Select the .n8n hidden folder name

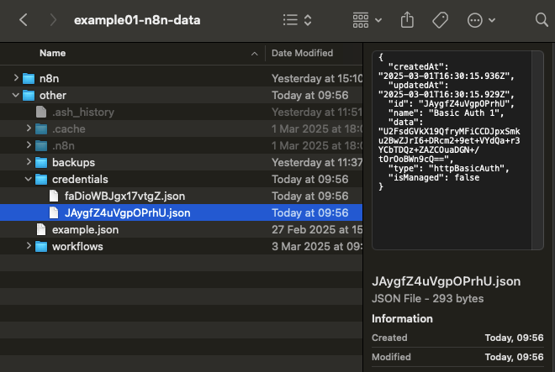click(x=63, y=145)
